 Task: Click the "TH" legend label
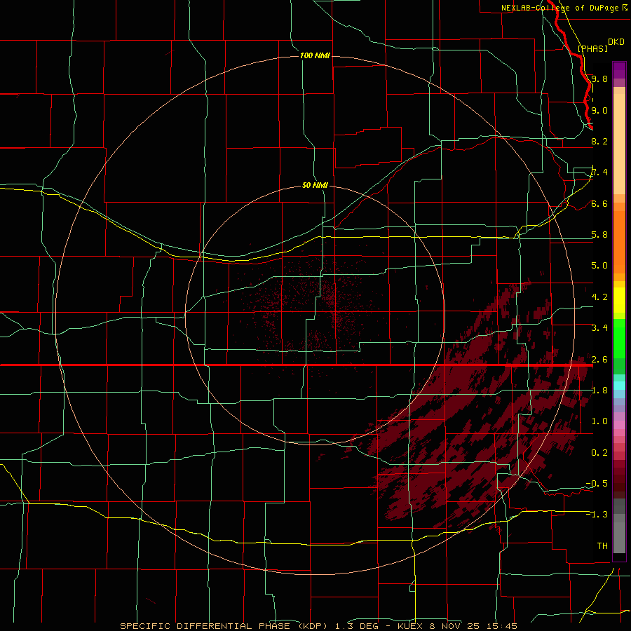point(602,546)
